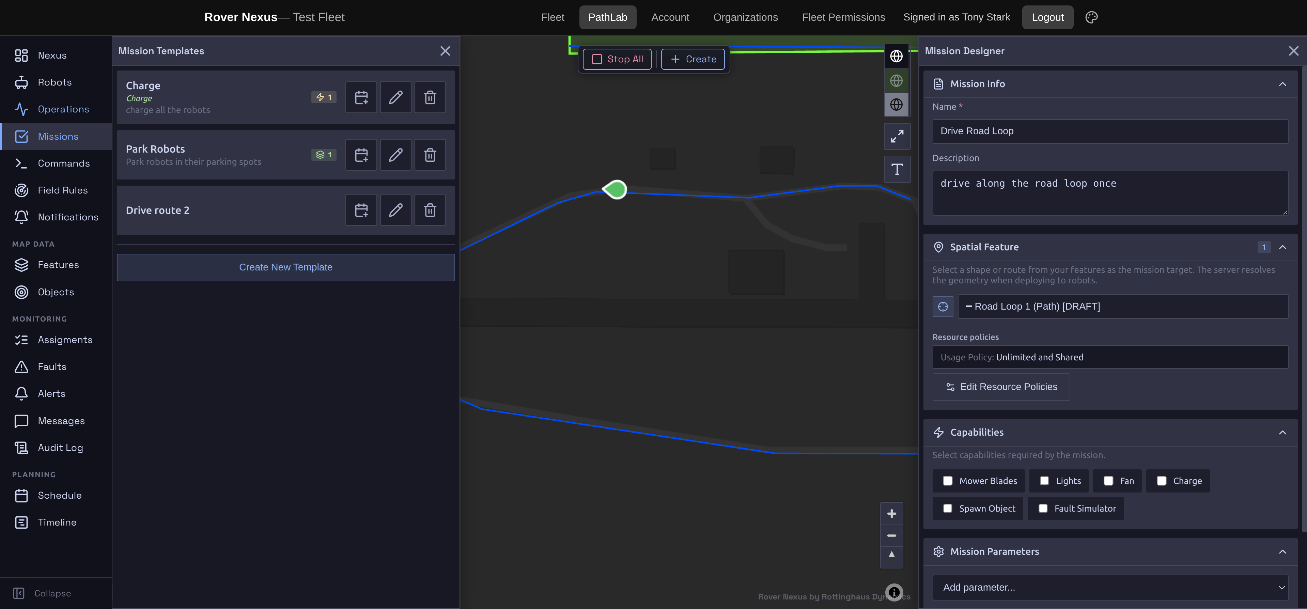This screenshot has height=609, width=1307.
Task: Open Nexus in the sidebar
Action: 56,55
